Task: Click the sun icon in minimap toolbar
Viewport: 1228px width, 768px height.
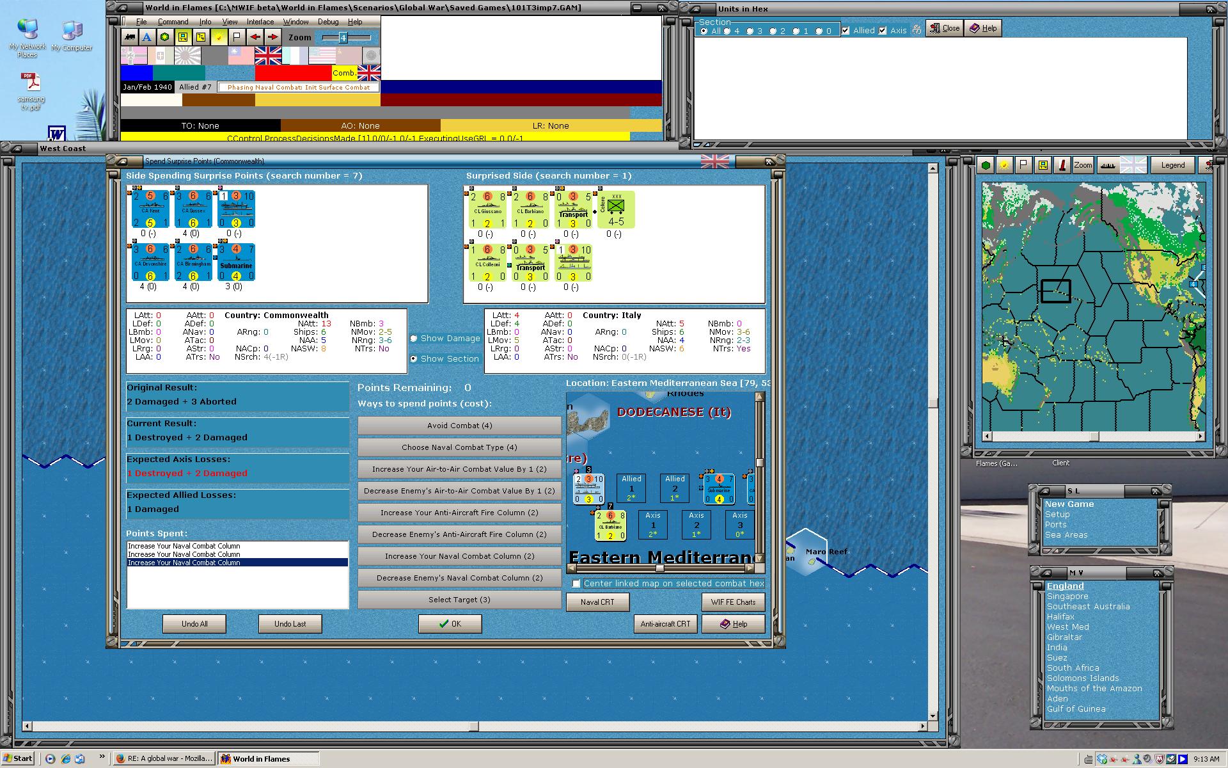Action: click(1005, 165)
